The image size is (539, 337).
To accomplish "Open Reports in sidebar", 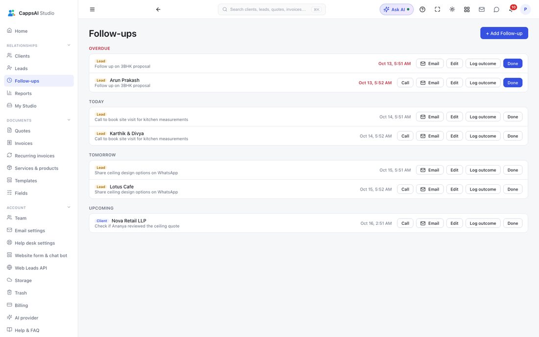I will 39,93.
